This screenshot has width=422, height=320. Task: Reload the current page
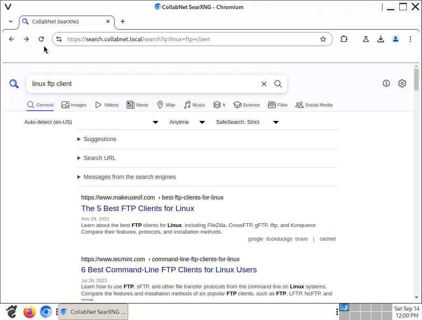[41, 39]
